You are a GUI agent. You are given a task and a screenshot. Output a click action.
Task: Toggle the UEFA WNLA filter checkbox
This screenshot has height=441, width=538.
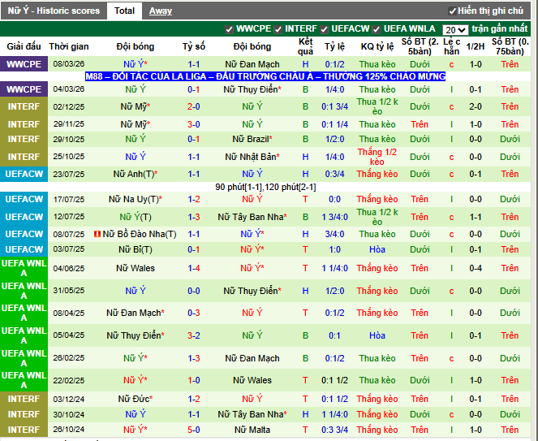tap(377, 29)
